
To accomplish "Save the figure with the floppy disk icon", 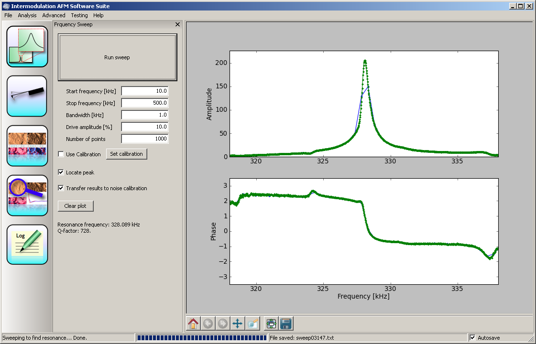I will point(286,323).
